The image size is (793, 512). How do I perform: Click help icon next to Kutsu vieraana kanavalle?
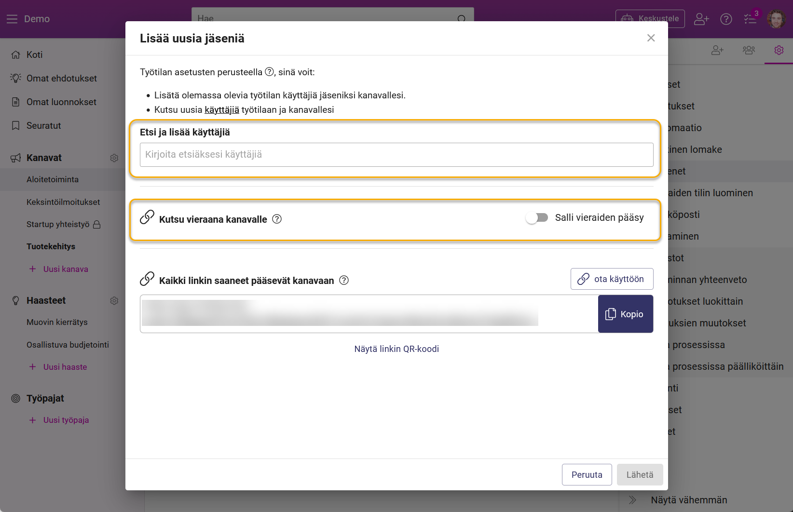tap(277, 219)
